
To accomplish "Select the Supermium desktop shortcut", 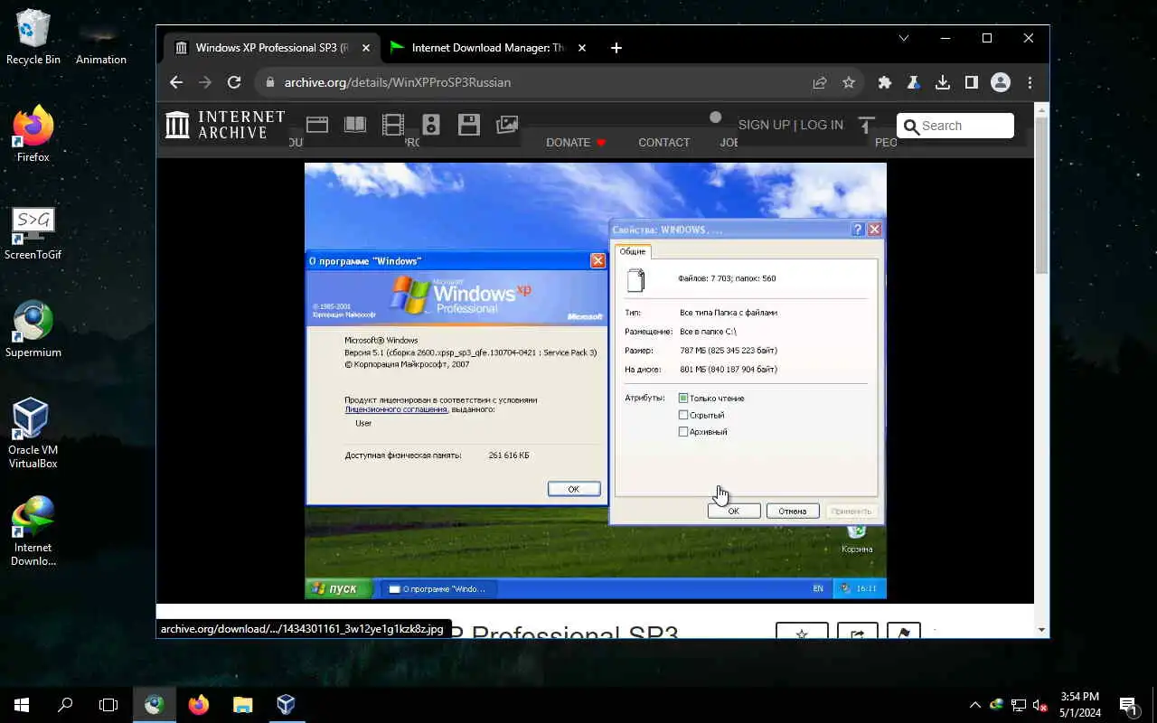I will [x=33, y=330].
